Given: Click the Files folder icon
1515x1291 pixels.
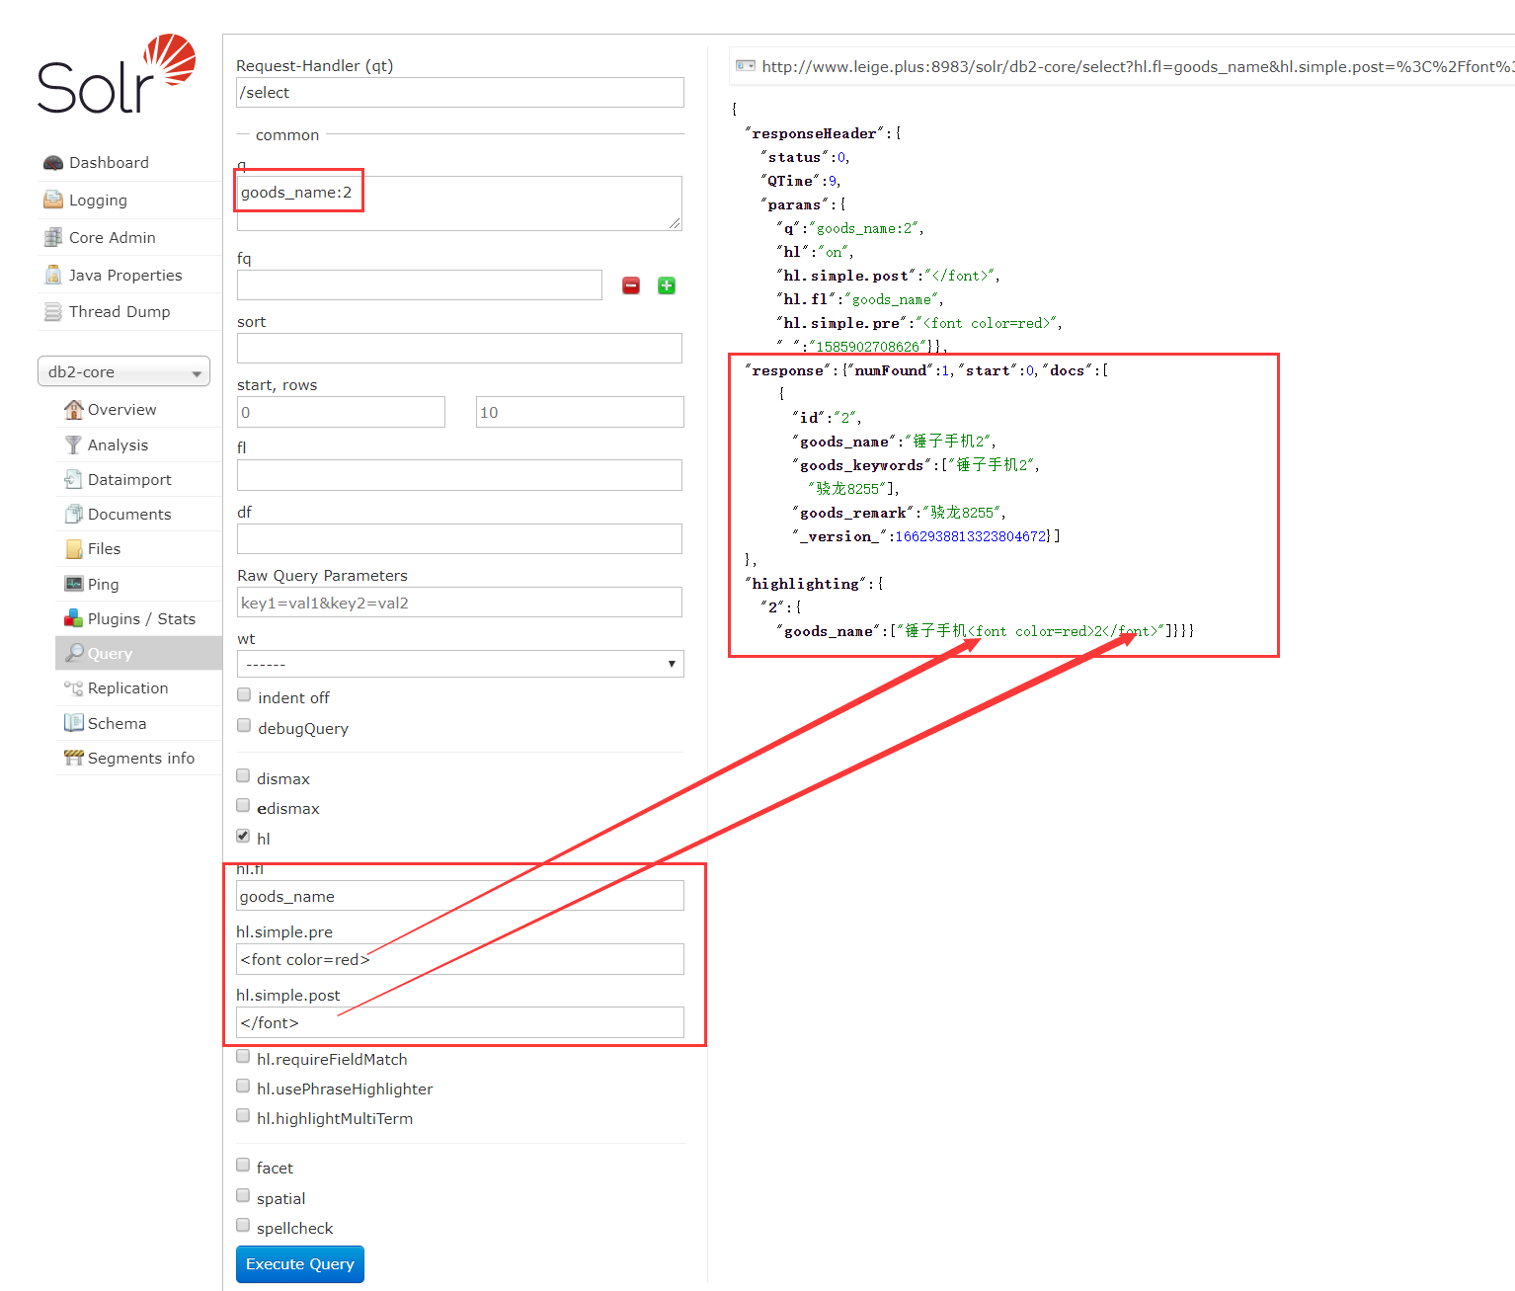Looking at the screenshot, I should tap(73, 549).
